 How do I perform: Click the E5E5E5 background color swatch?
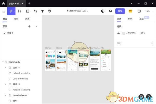coord(124,33)
